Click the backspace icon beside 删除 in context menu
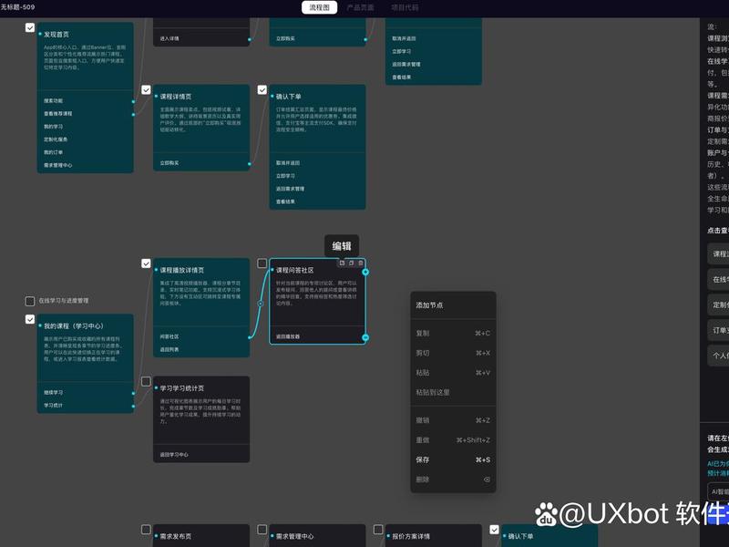 coord(487,480)
